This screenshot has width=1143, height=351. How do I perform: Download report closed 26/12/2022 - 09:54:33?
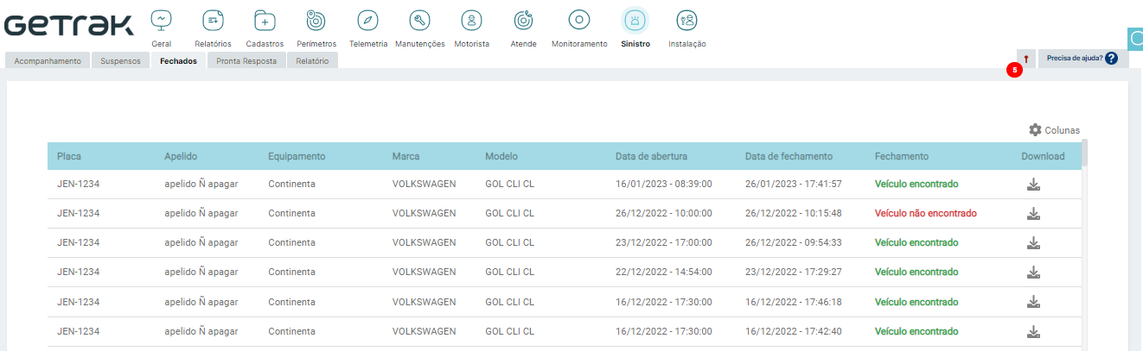point(1033,243)
